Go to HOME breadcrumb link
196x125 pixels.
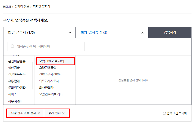(7, 7)
